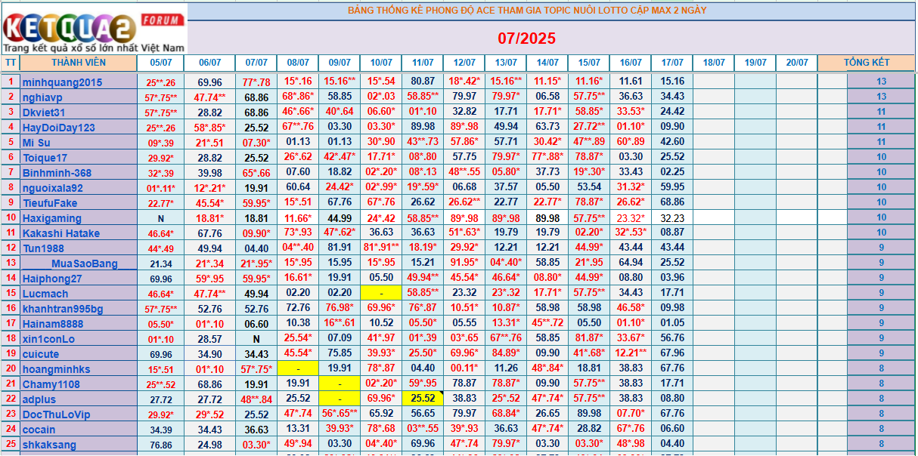Select member name 'HayDoiDay123'

pos(59,128)
